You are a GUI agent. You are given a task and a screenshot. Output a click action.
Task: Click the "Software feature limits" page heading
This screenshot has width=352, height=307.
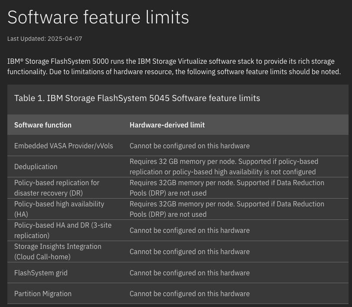point(98,17)
